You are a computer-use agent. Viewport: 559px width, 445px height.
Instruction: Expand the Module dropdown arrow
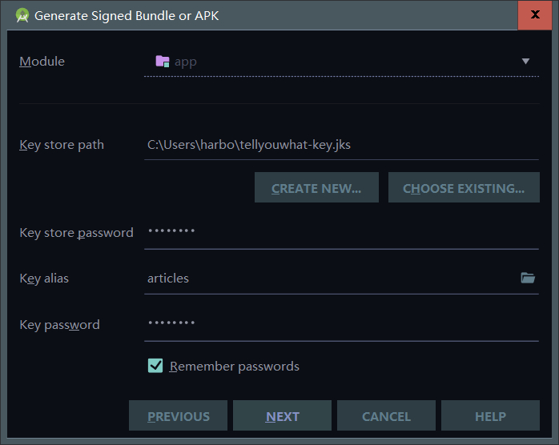pyautogui.click(x=525, y=62)
